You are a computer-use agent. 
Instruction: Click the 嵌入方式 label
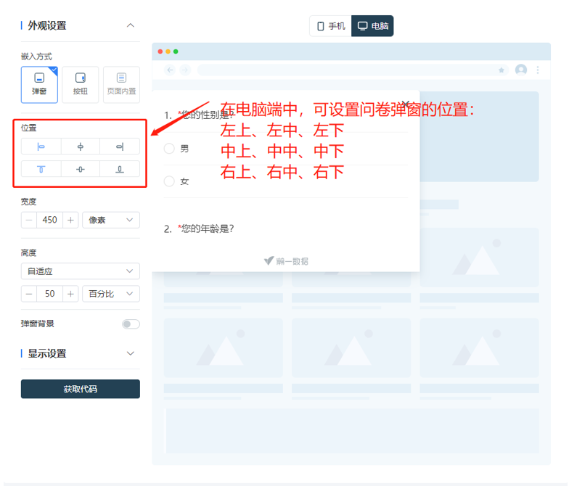click(36, 57)
